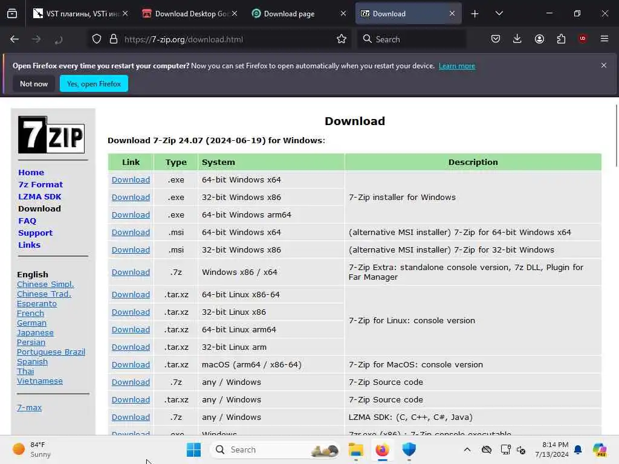Switch language to Chinese Simpl.
Screen dimensions: 619x464
coord(45,284)
